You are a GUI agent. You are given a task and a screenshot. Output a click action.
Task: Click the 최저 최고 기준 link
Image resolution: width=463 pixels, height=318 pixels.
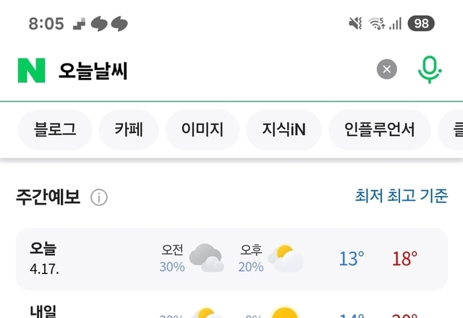point(401,196)
